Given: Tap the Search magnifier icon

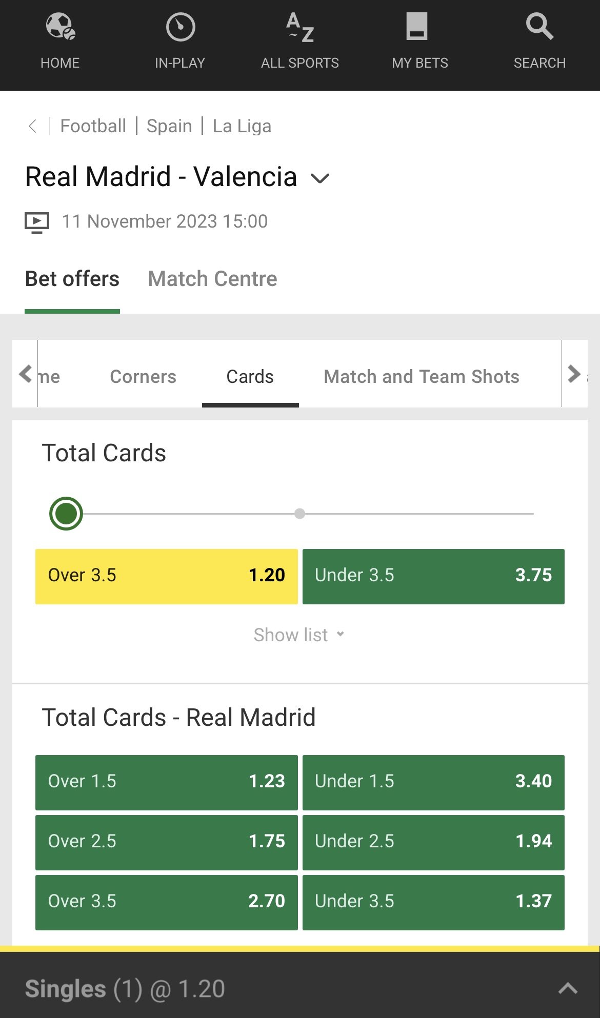Looking at the screenshot, I should coord(539,27).
